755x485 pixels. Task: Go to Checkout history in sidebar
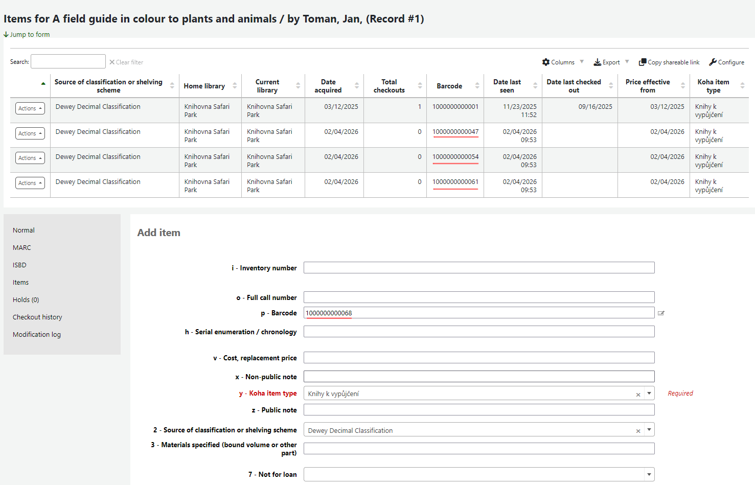(37, 317)
